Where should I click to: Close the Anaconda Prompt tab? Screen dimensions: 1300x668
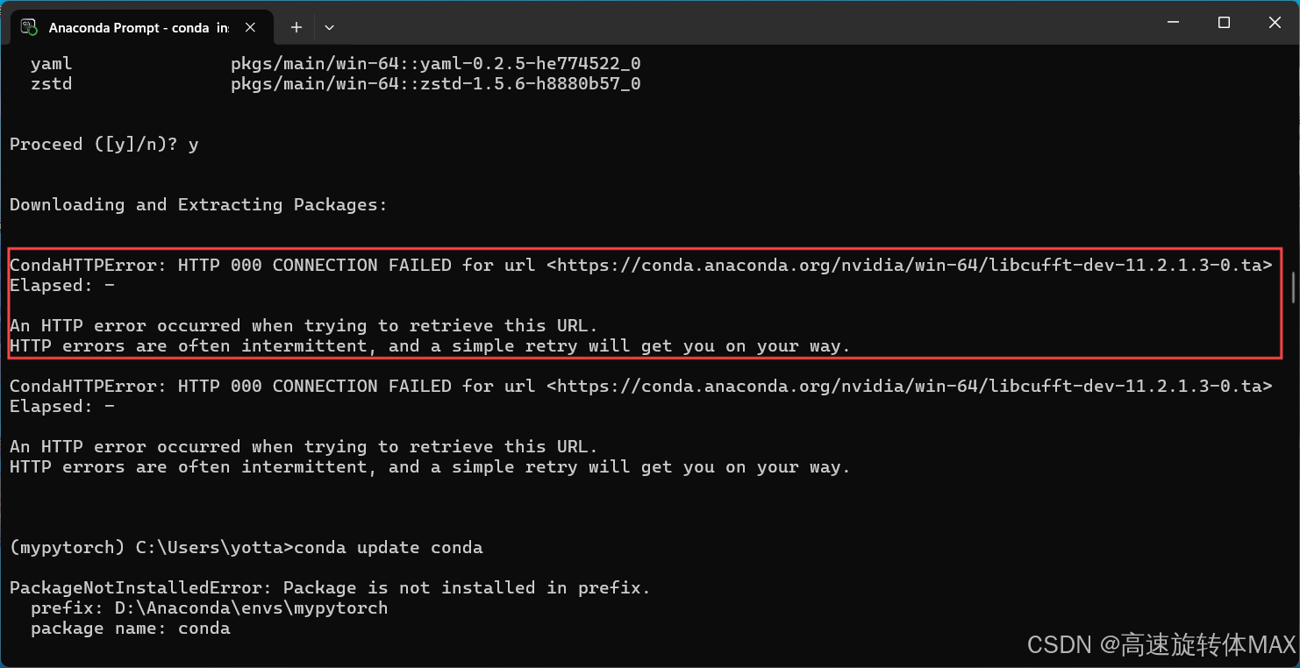(x=250, y=27)
